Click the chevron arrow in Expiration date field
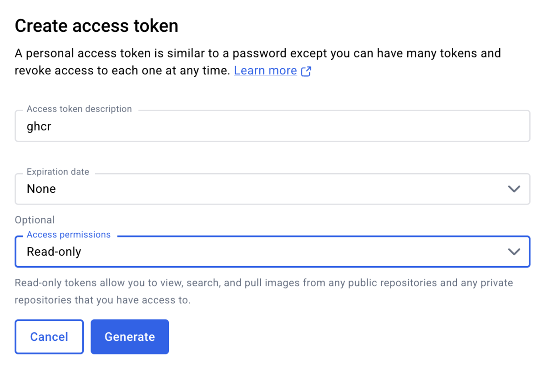Image resolution: width=546 pixels, height=365 pixels. pos(514,189)
